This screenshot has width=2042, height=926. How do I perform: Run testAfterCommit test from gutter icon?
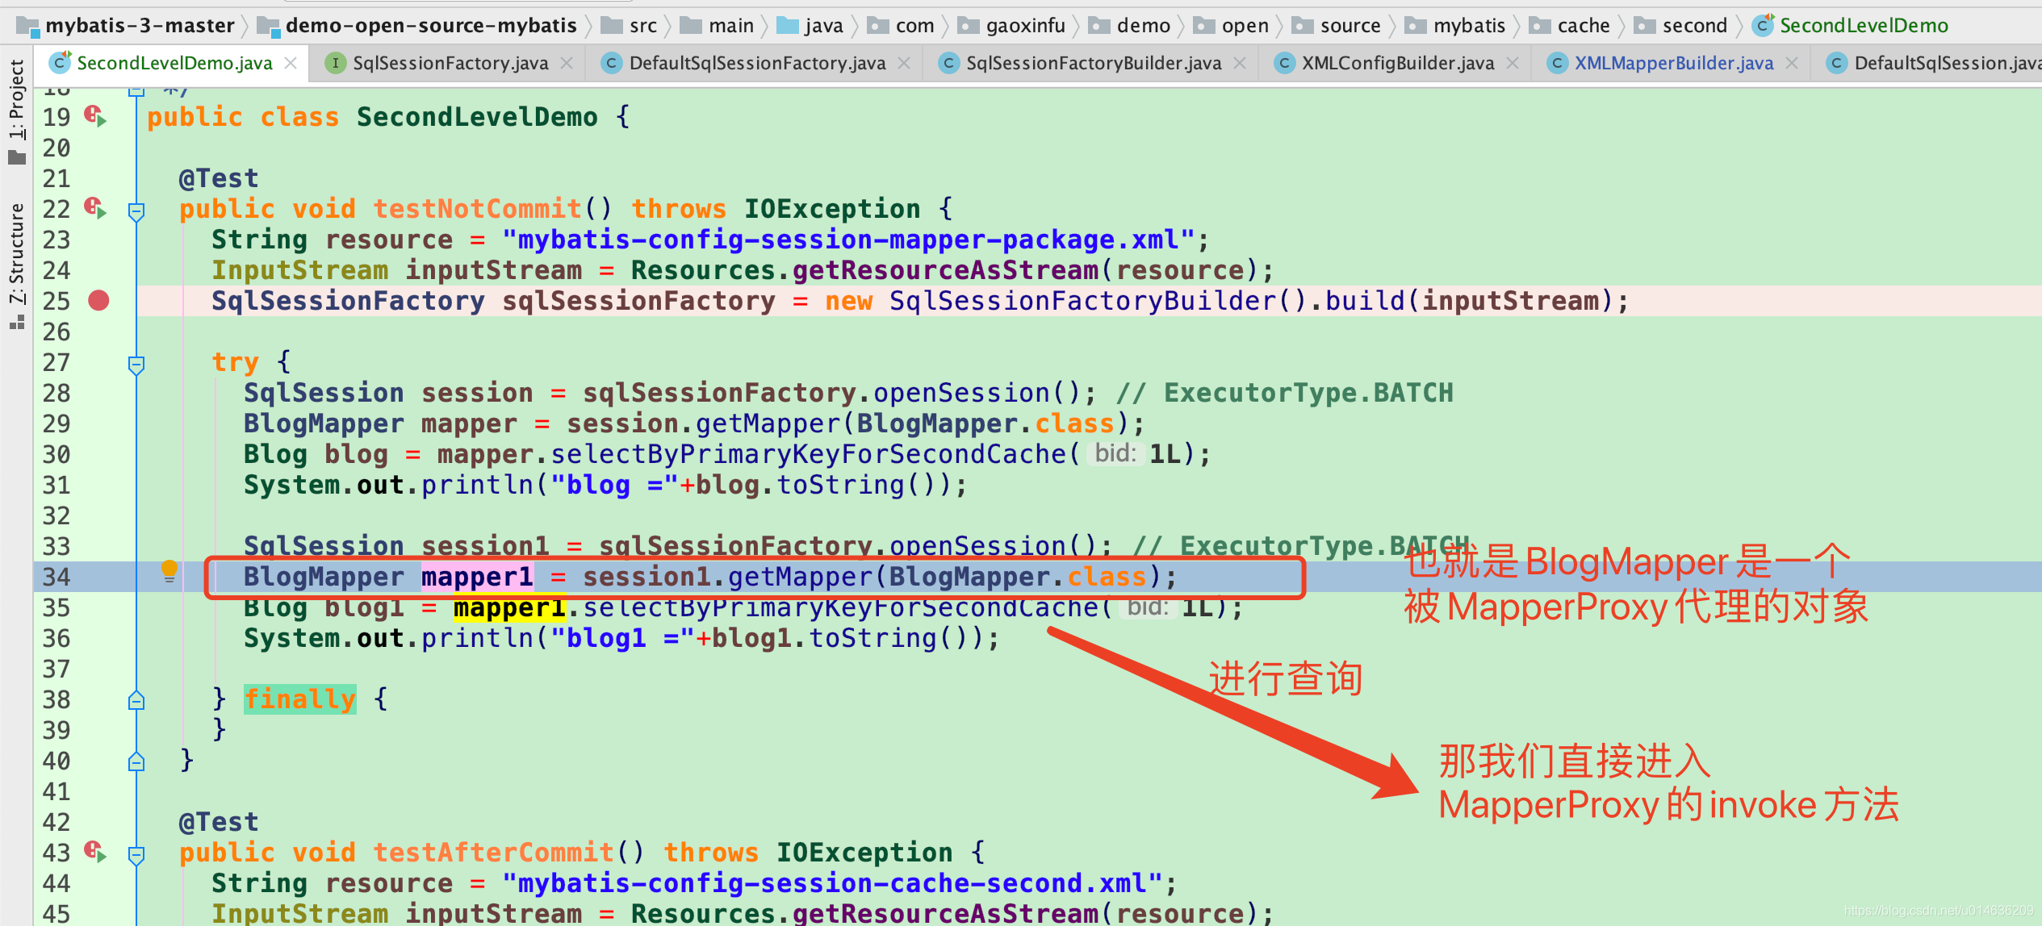[x=96, y=852]
